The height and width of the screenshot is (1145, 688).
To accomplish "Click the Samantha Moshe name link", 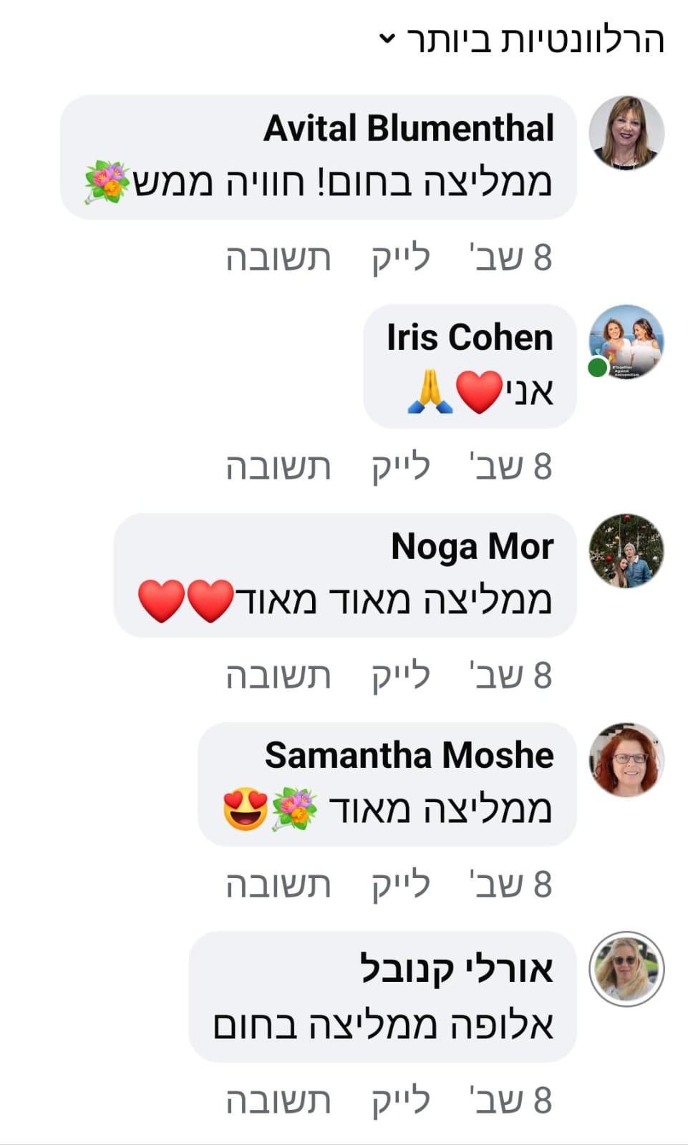I will point(410,756).
